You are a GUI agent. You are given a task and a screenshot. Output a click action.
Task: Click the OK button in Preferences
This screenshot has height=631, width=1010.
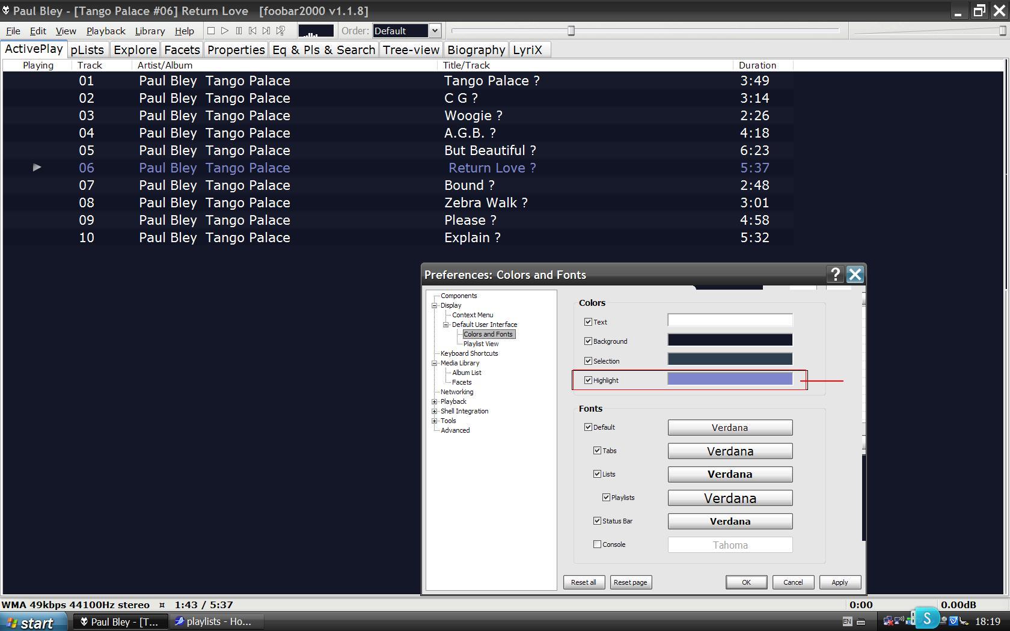(746, 582)
